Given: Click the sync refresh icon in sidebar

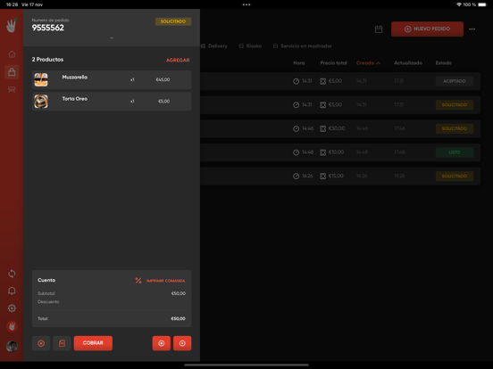Looking at the screenshot, I should click(x=12, y=274).
